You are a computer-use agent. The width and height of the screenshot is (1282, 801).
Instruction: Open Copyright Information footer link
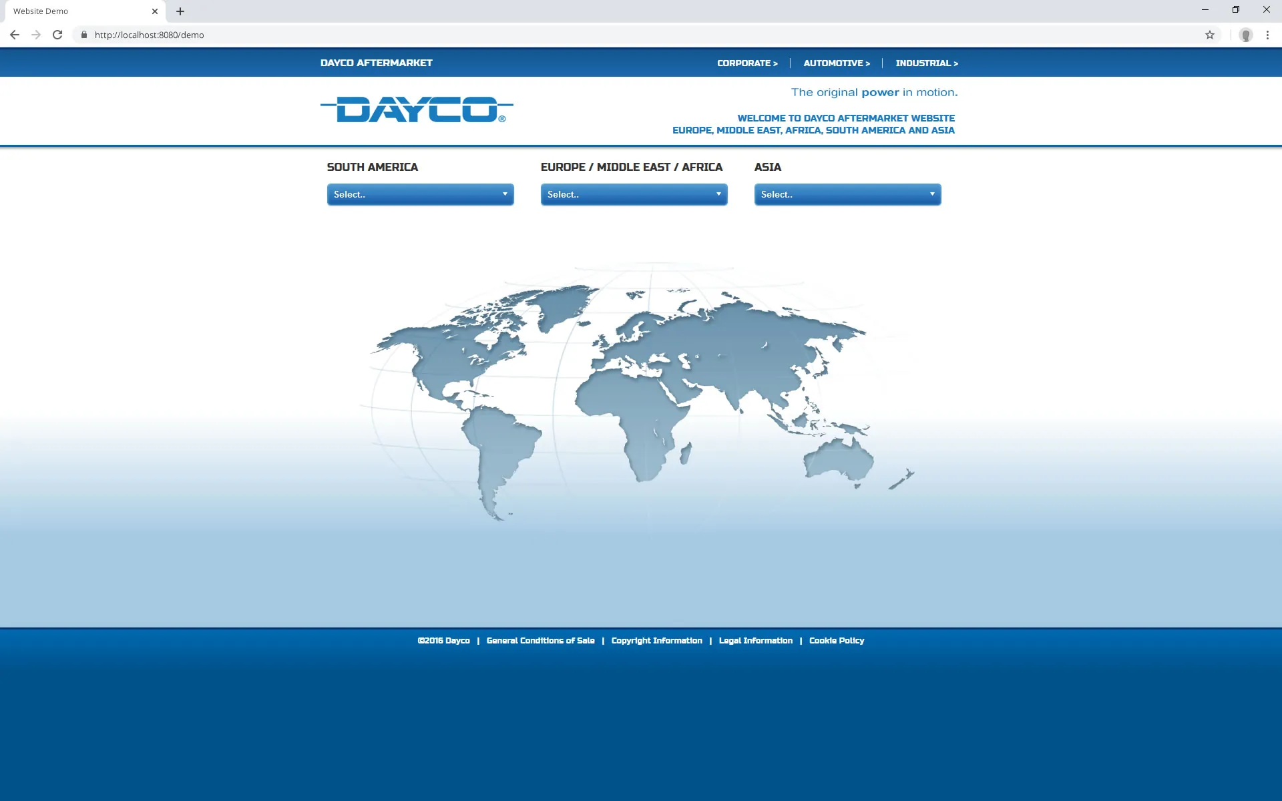(x=656, y=641)
